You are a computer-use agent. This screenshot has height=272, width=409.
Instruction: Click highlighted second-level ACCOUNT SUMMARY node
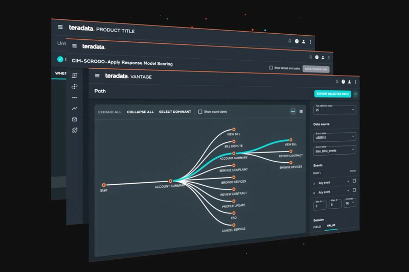(234, 153)
